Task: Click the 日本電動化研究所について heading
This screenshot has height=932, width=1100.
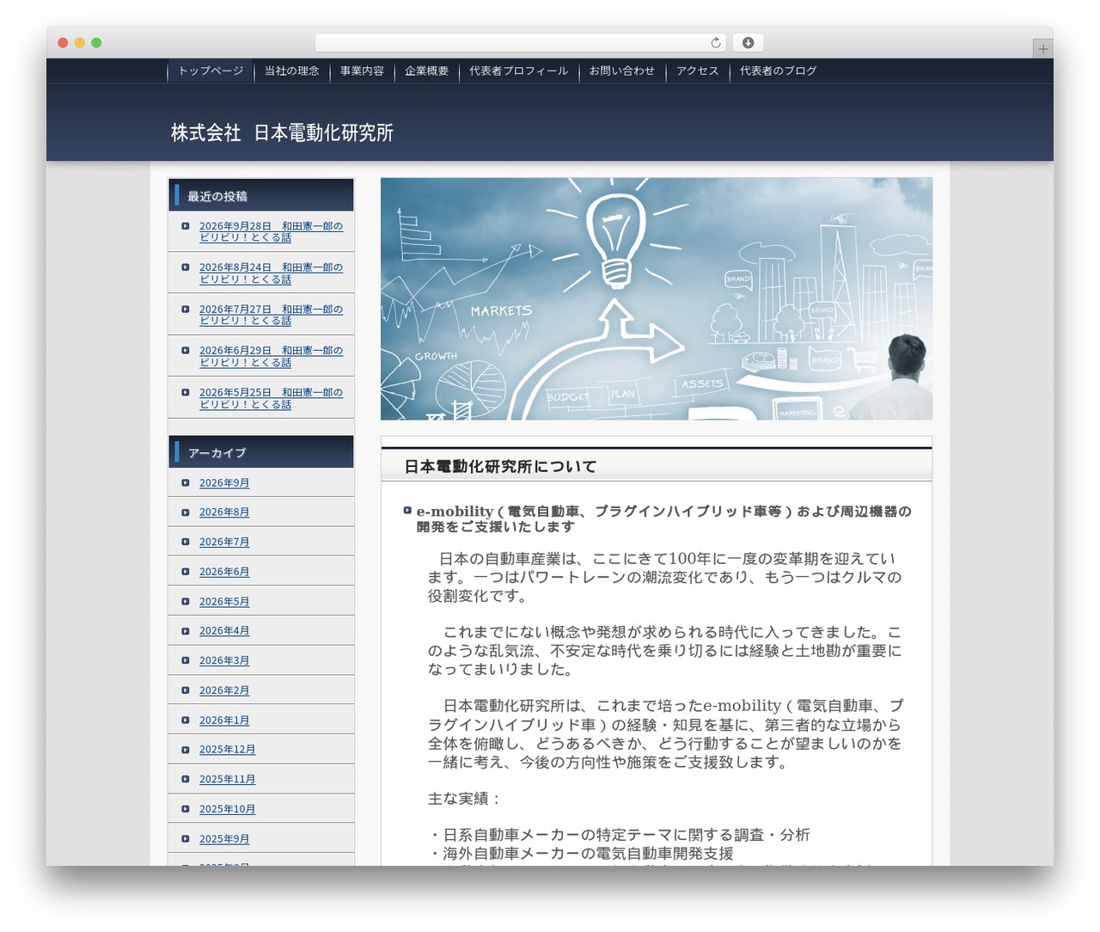Action: pos(500,467)
